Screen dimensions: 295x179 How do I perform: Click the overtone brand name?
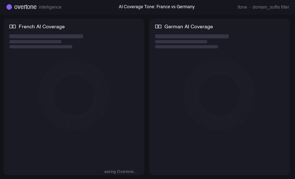coord(26,7)
